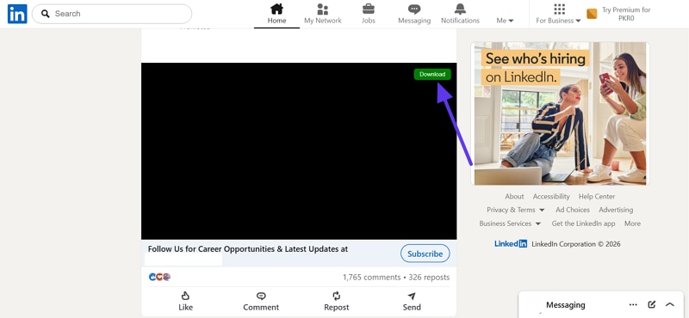Expand the Business Services dropdown

pos(510,223)
